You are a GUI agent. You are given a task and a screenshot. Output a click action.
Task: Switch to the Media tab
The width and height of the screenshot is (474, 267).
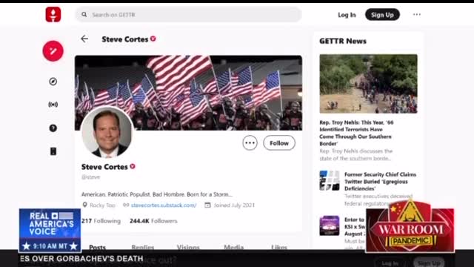(x=234, y=247)
